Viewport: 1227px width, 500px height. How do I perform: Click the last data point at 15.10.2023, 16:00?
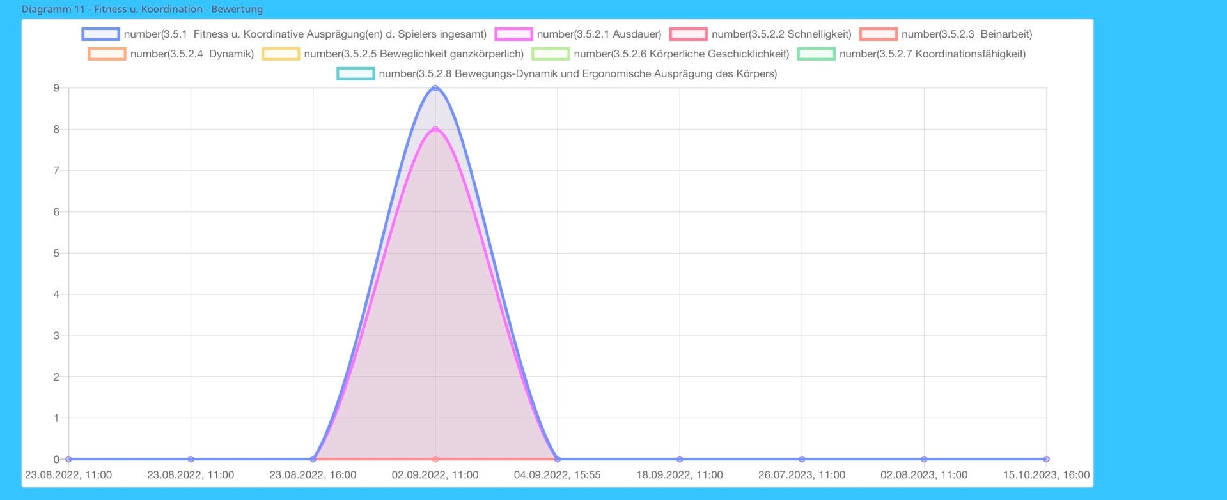pos(1046,459)
